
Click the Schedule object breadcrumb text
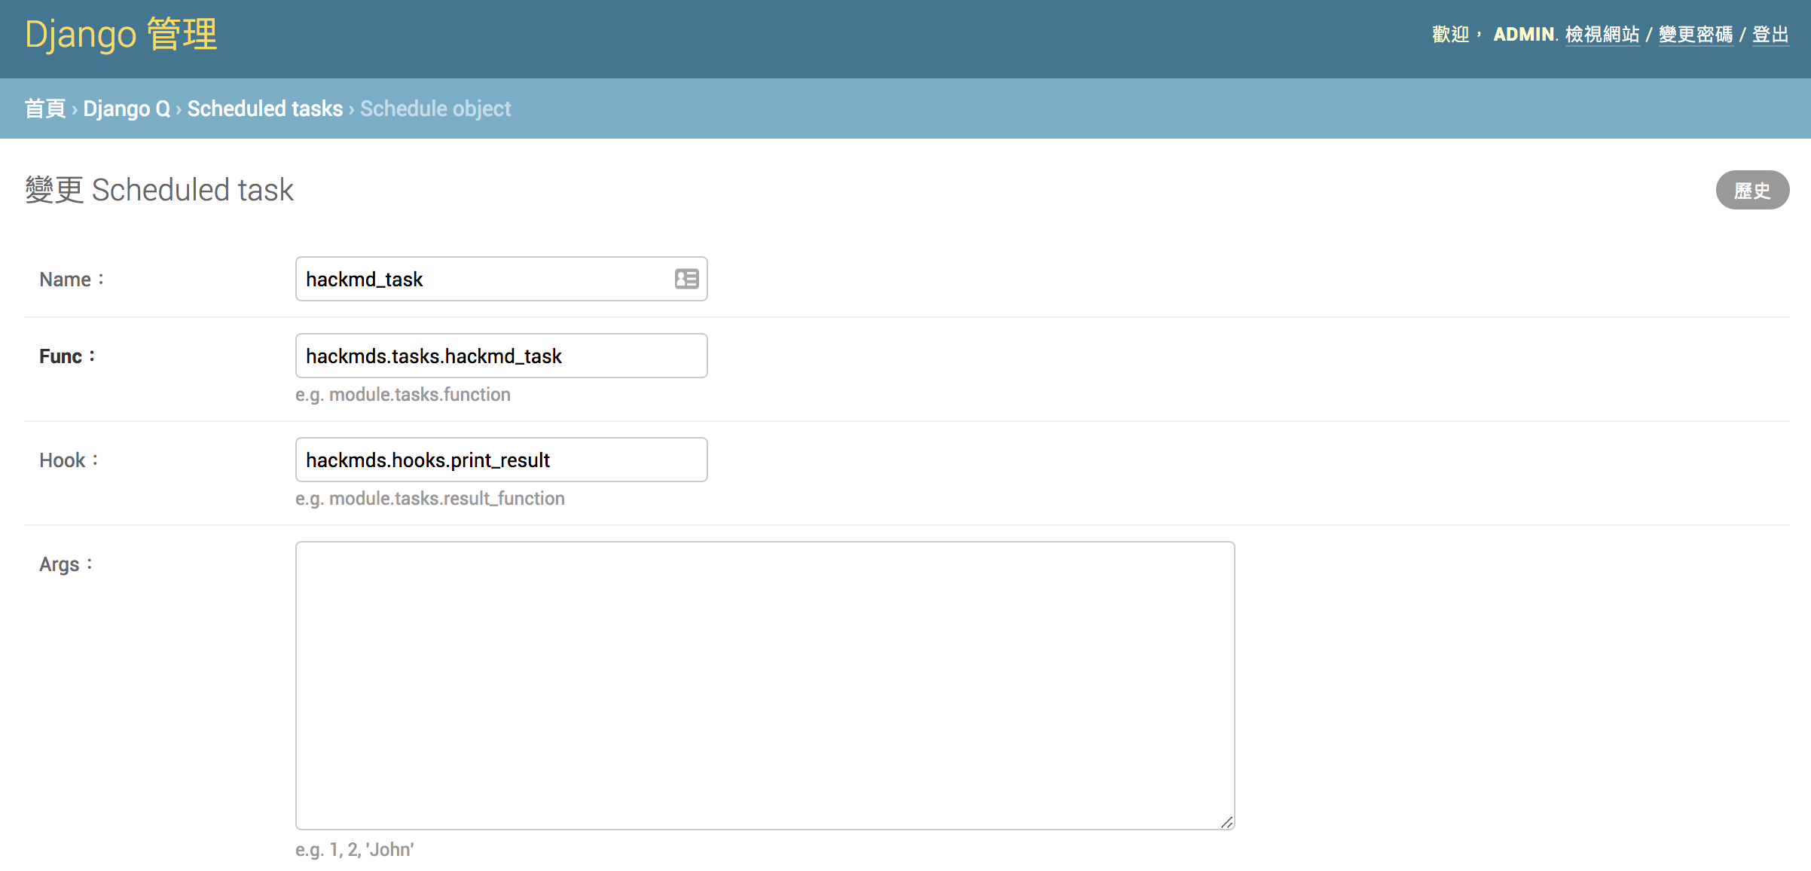tap(435, 108)
